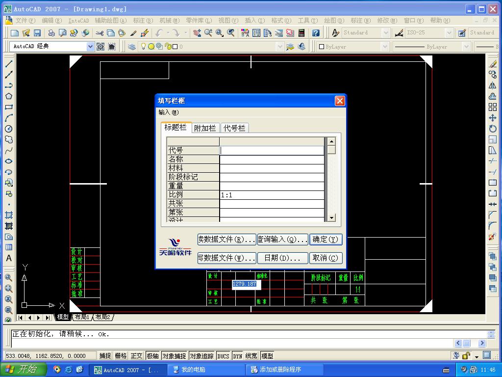Toggle DYN dynamic input

coord(238,356)
